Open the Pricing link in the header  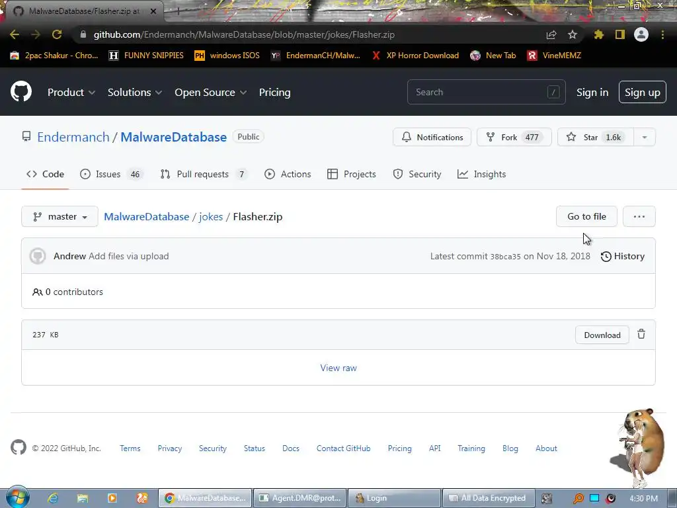274,92
